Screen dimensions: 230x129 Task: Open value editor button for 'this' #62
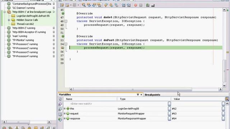(x=224, y=109)
